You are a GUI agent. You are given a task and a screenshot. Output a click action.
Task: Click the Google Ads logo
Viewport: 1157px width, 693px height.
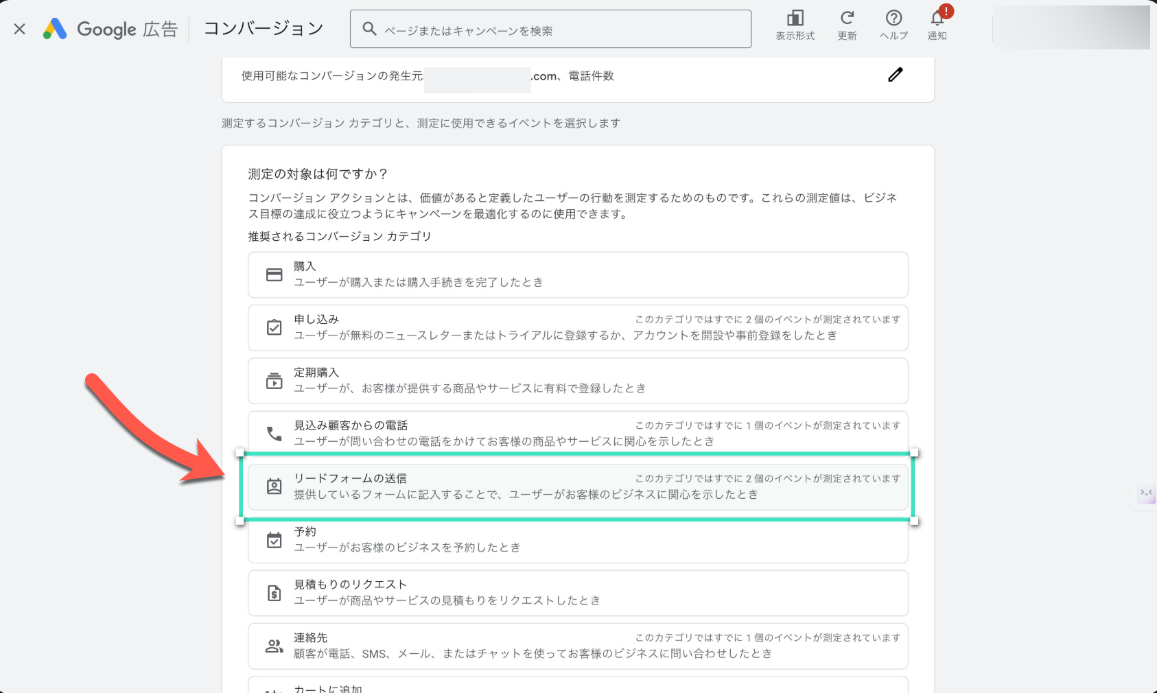point(55,29)
